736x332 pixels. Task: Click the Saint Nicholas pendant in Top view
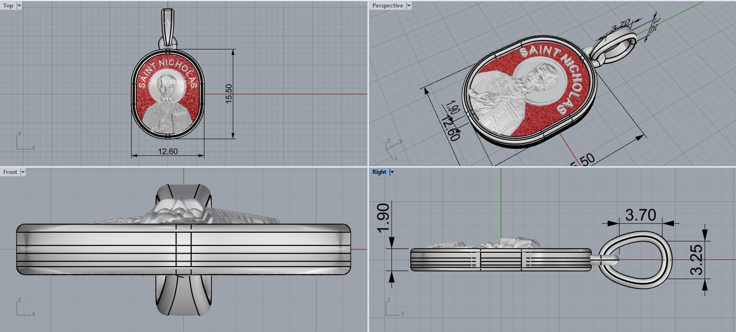[168, 94]
